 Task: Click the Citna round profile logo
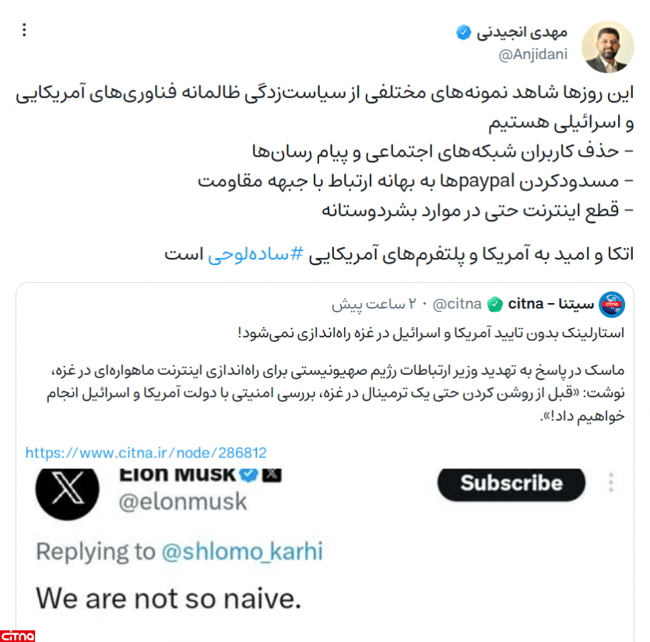point(613,303)
